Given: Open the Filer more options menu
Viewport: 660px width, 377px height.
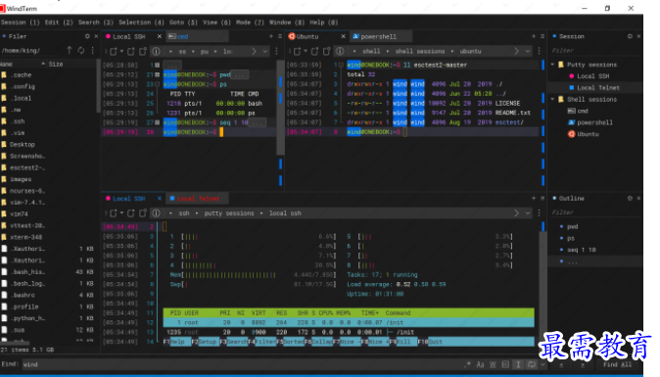Looking at the screenshot, I should 93,51.
